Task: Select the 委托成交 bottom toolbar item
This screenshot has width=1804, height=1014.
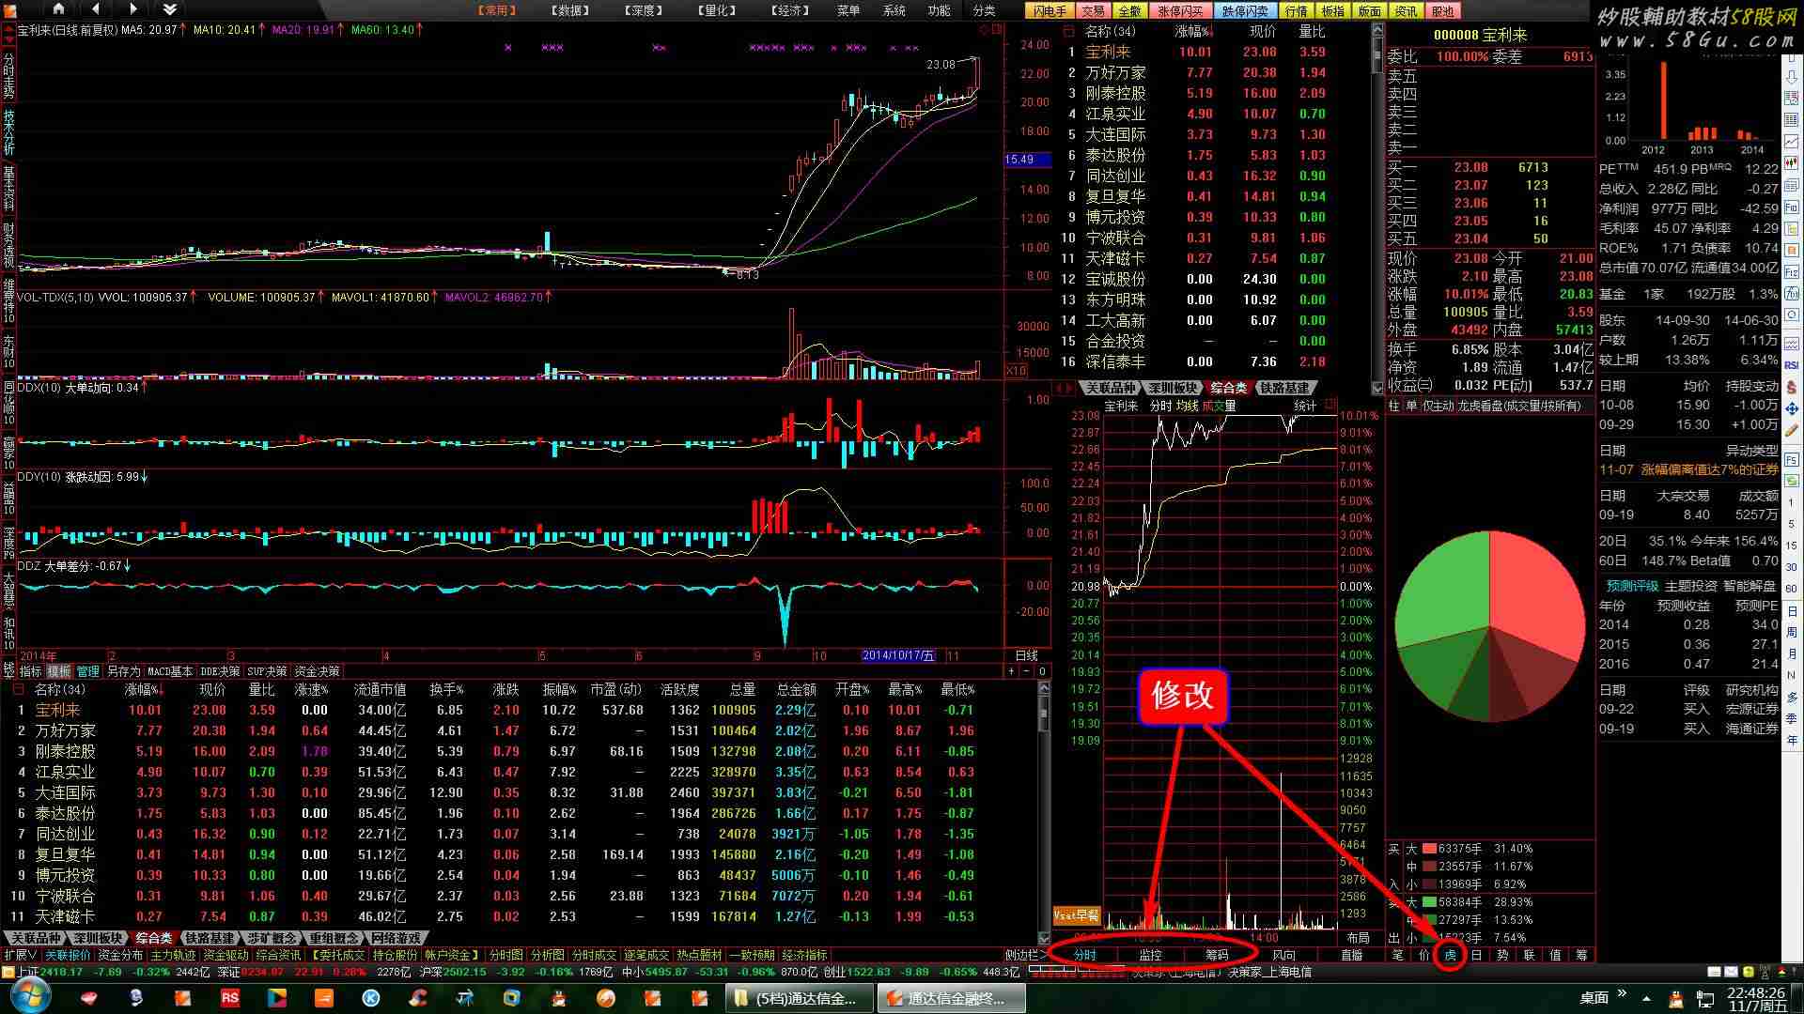Action: point(338,955)
